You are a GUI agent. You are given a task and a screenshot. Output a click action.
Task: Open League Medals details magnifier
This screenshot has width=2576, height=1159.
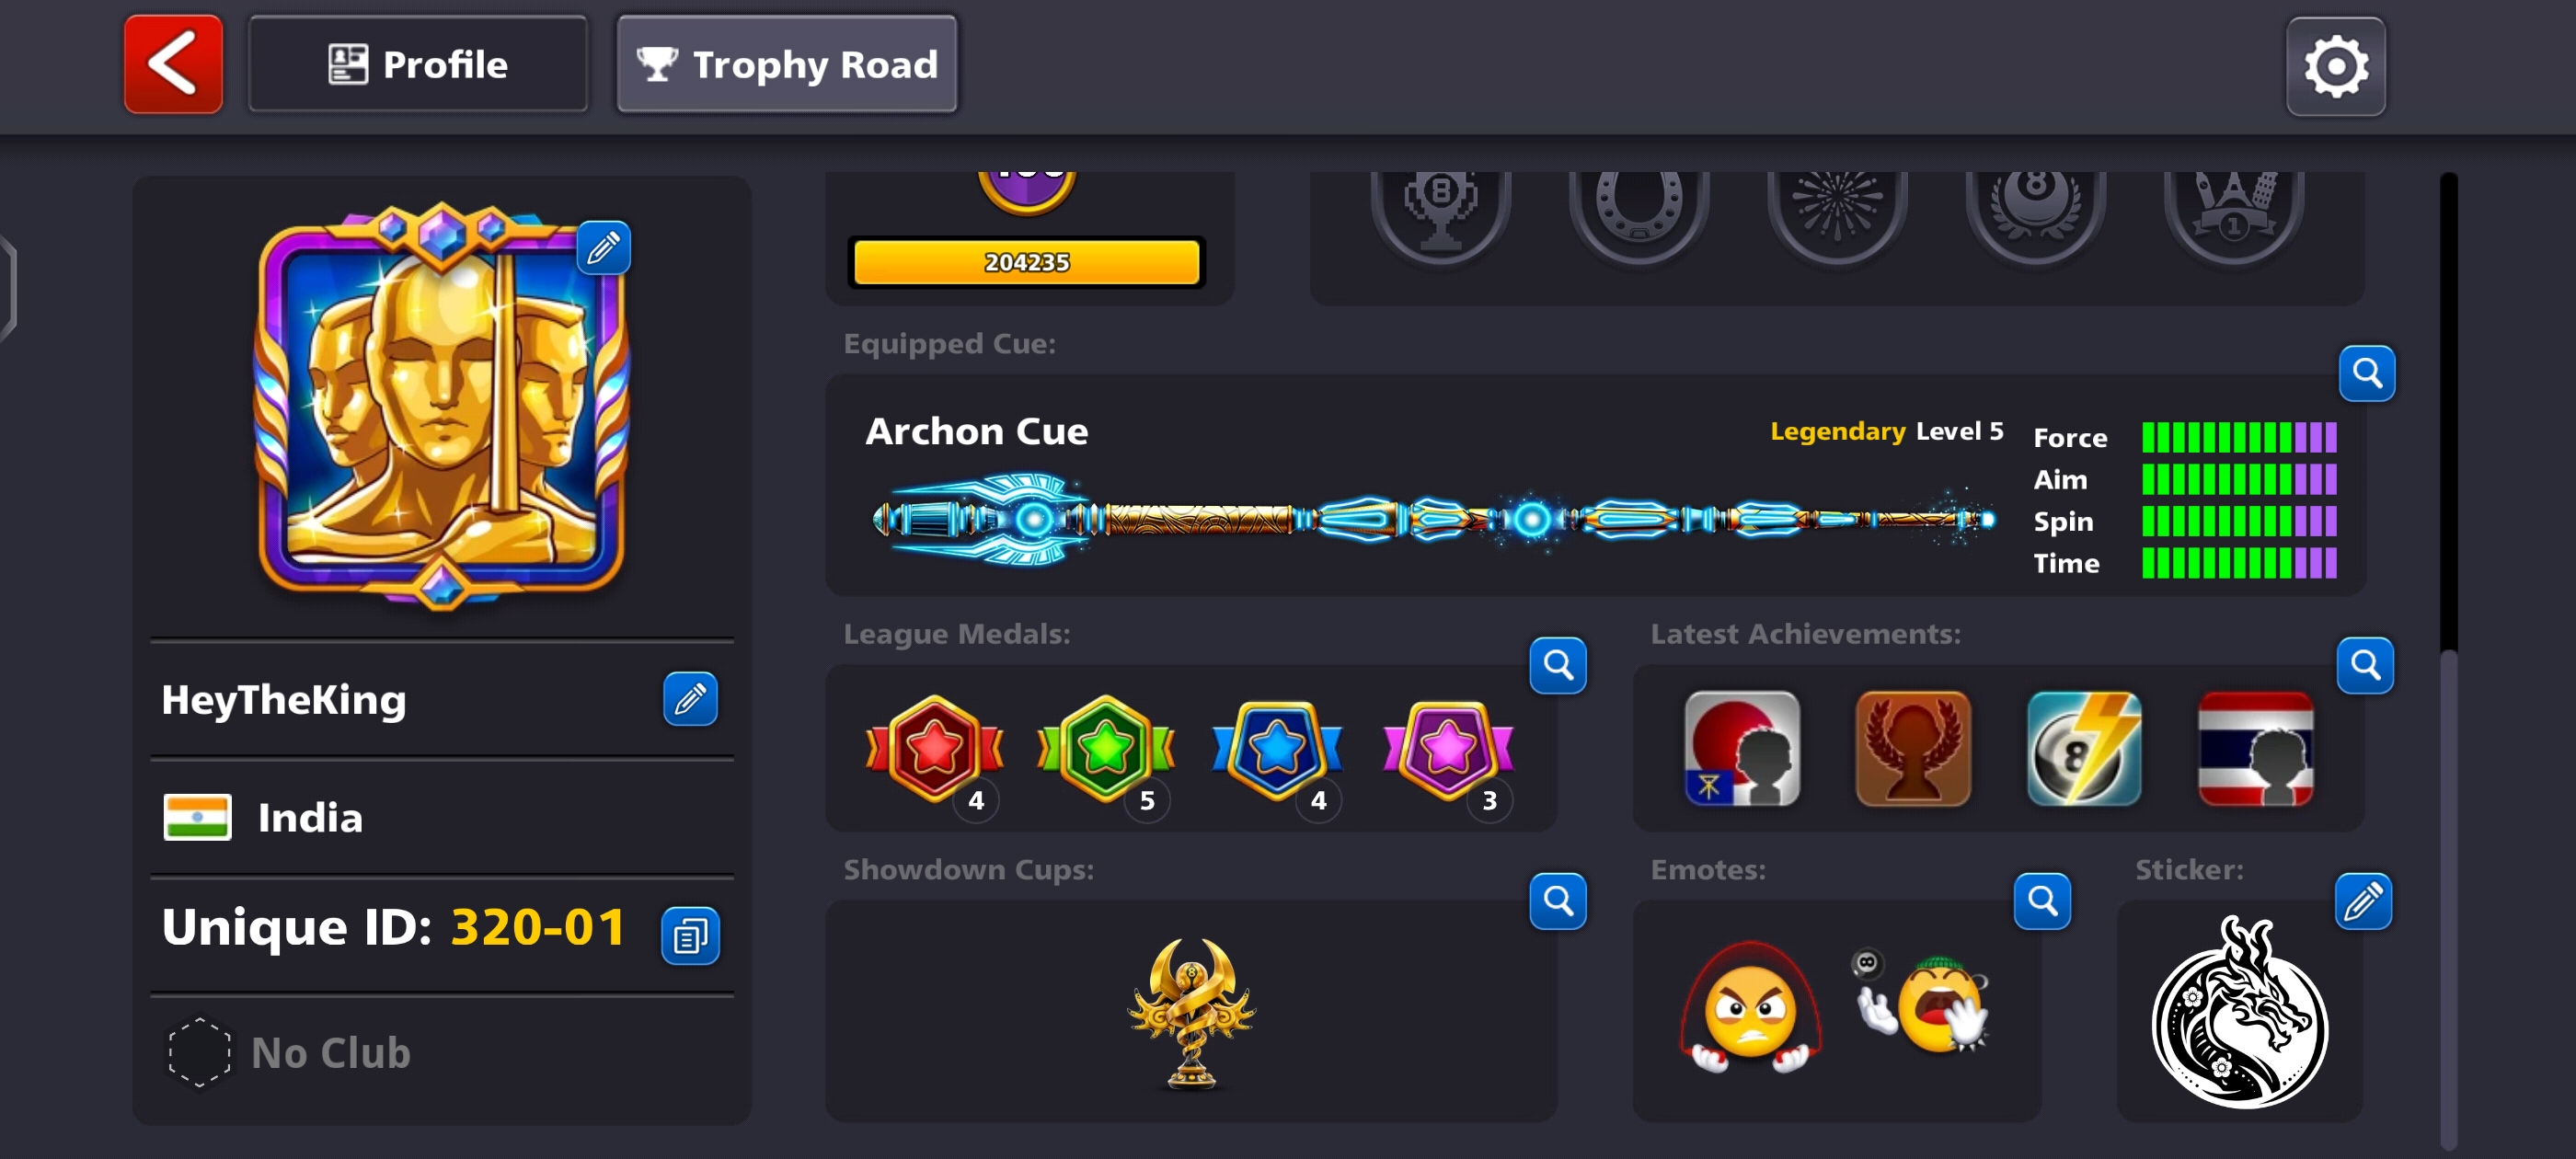1557,665
